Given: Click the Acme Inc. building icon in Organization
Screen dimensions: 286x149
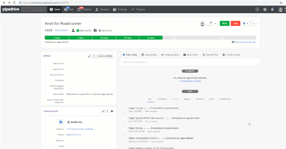Looking at the screenshot, I should [61, 122].
